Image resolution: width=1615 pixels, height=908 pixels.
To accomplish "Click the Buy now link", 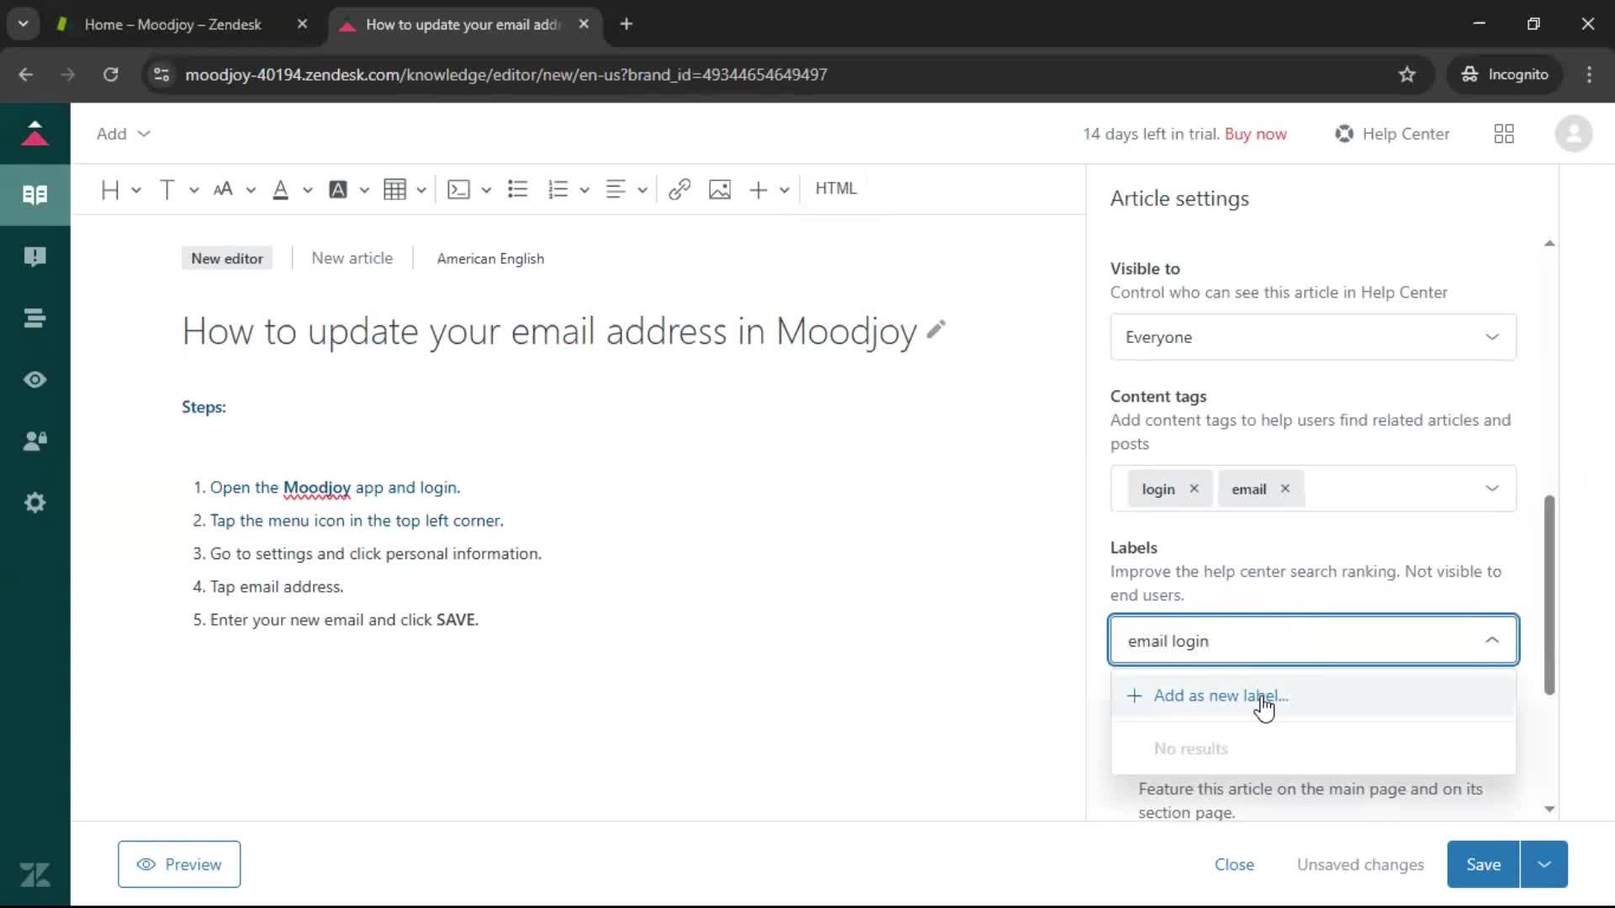I will click(1255, 134).
